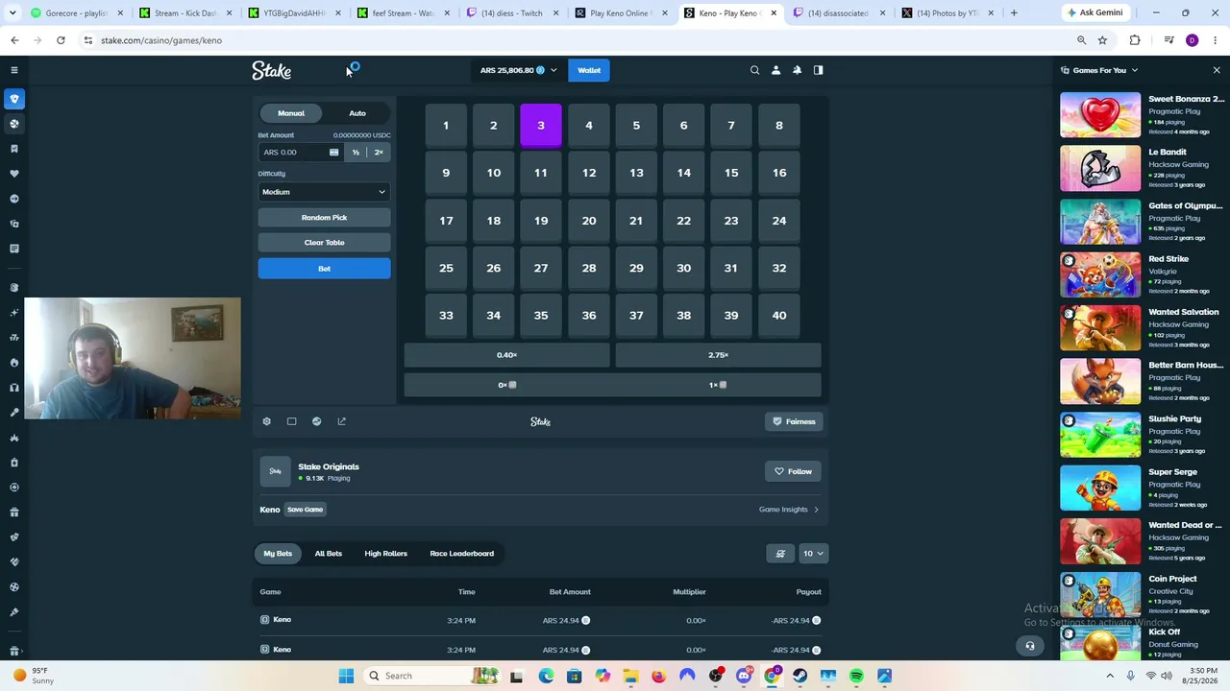This screenshot has height=691, width=1230.
Task: Select the My Bets tab
Action: tap(278, 554)
